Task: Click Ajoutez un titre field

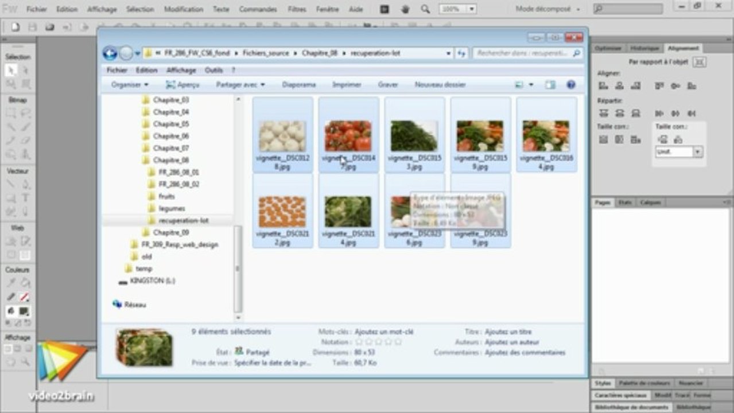Action: pos(508,332)
